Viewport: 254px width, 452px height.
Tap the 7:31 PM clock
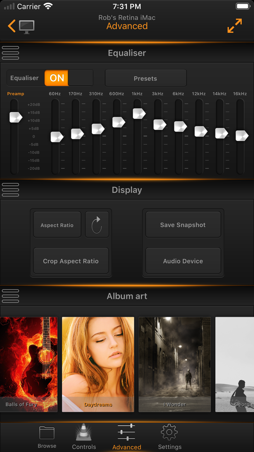(127, 6)
